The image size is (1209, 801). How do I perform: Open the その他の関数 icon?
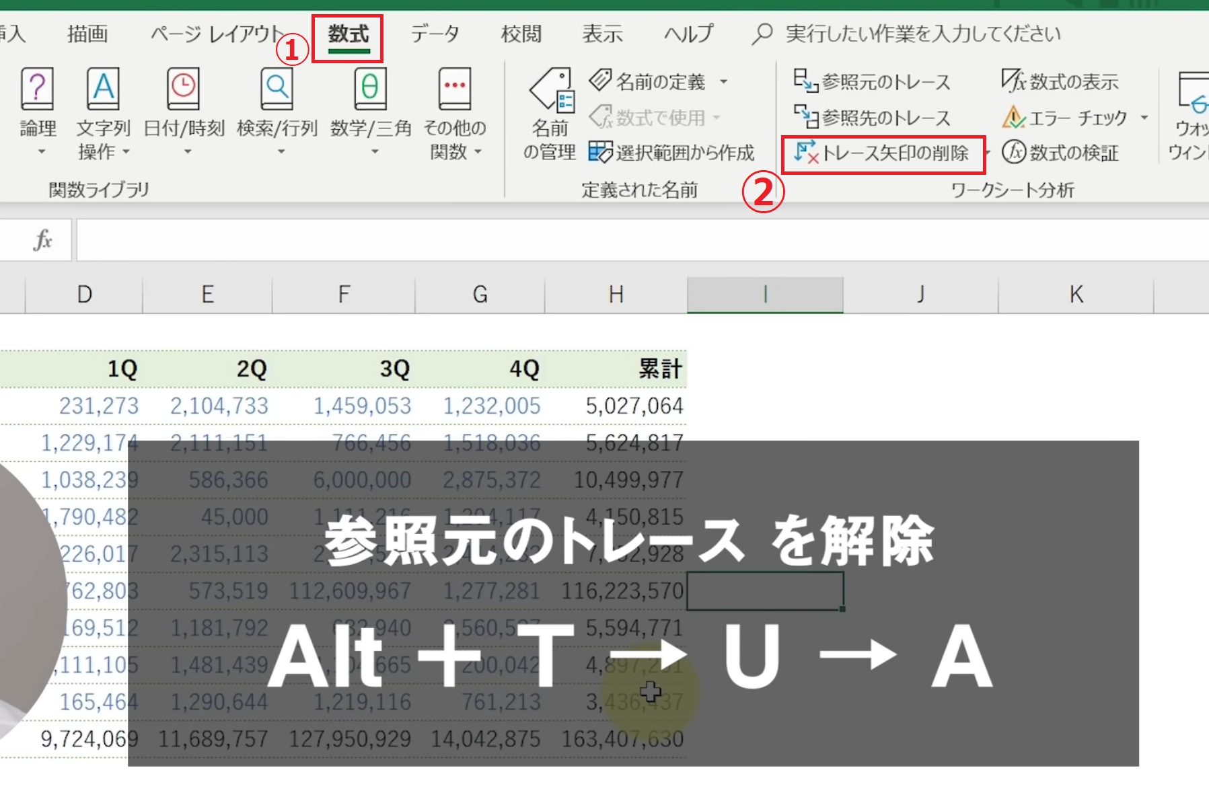click(454, 89)
